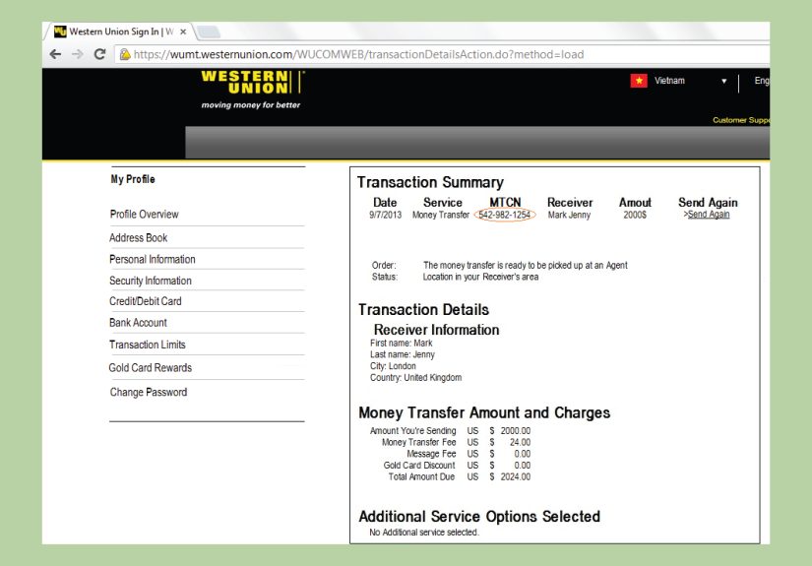Click the Transaction Details heading

[x=423, y=310]
